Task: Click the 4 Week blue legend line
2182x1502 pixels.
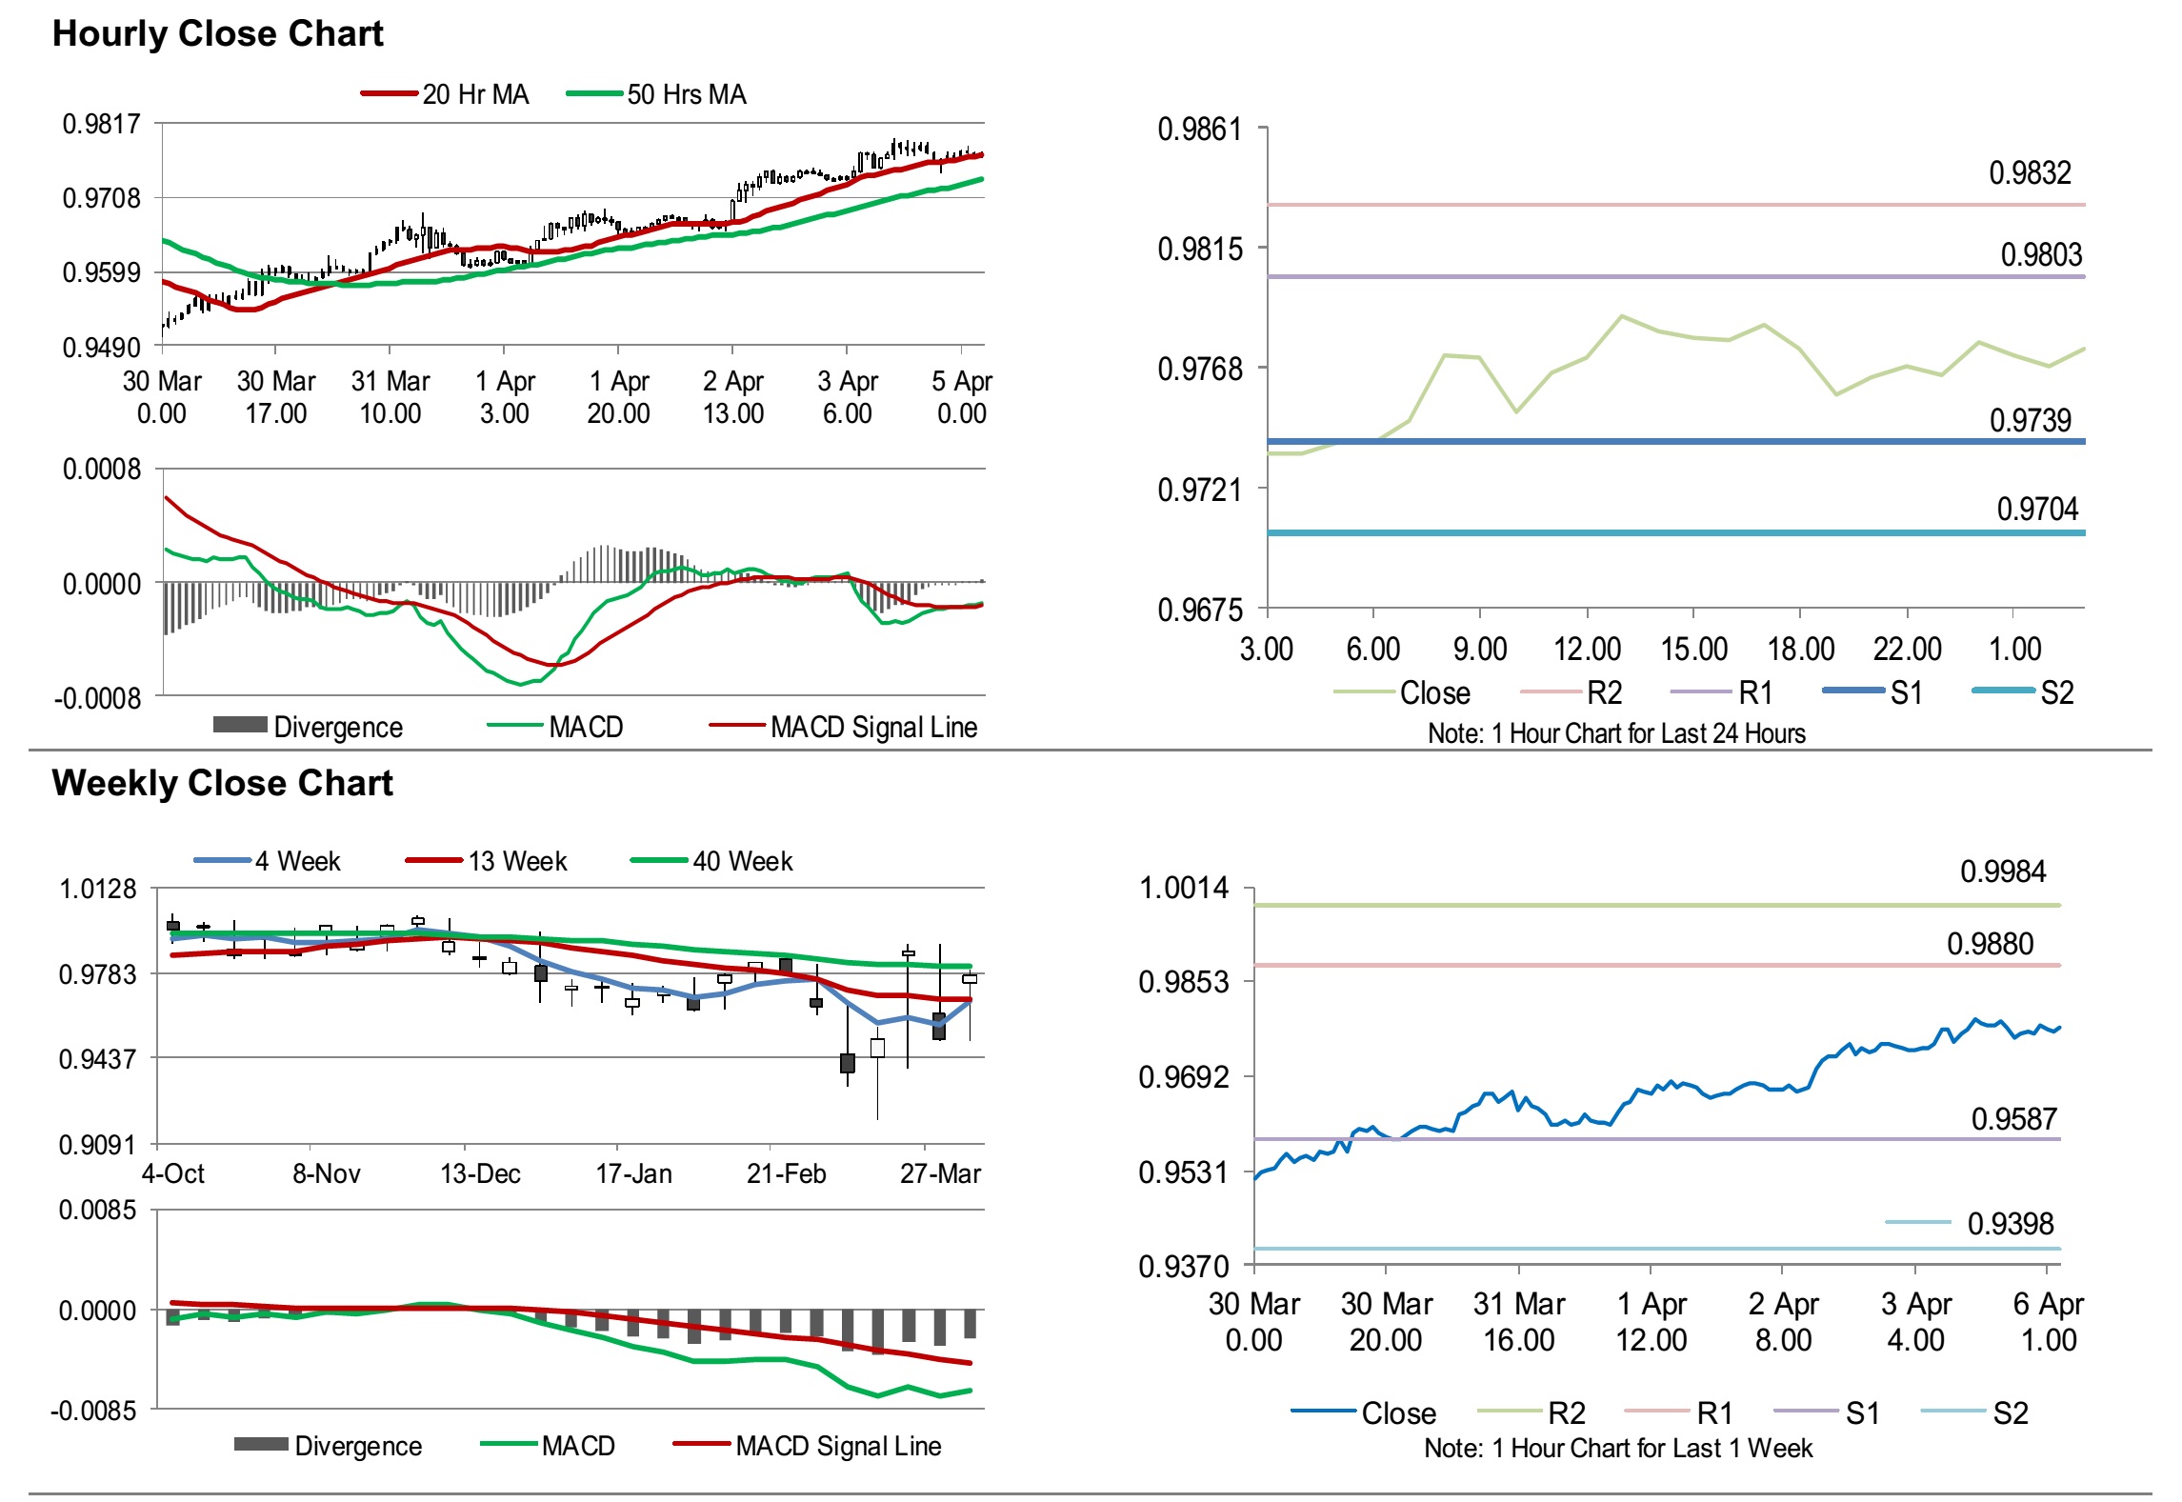Action: [x=223, y=860]
